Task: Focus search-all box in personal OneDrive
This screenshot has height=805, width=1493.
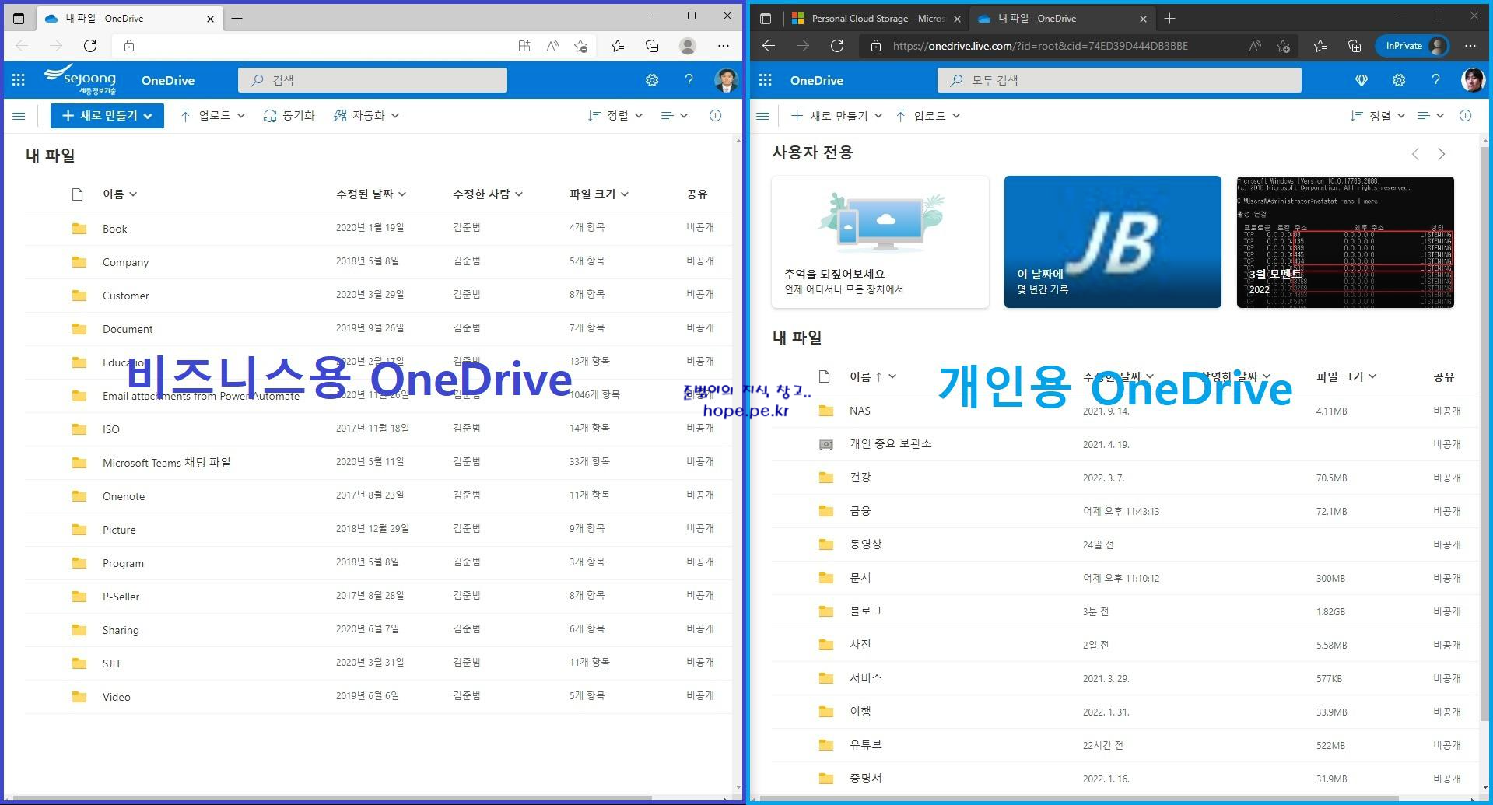Action: point(1120,80)
